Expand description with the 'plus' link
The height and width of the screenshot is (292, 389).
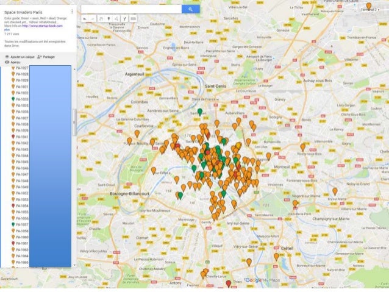[x=7, y=29]
